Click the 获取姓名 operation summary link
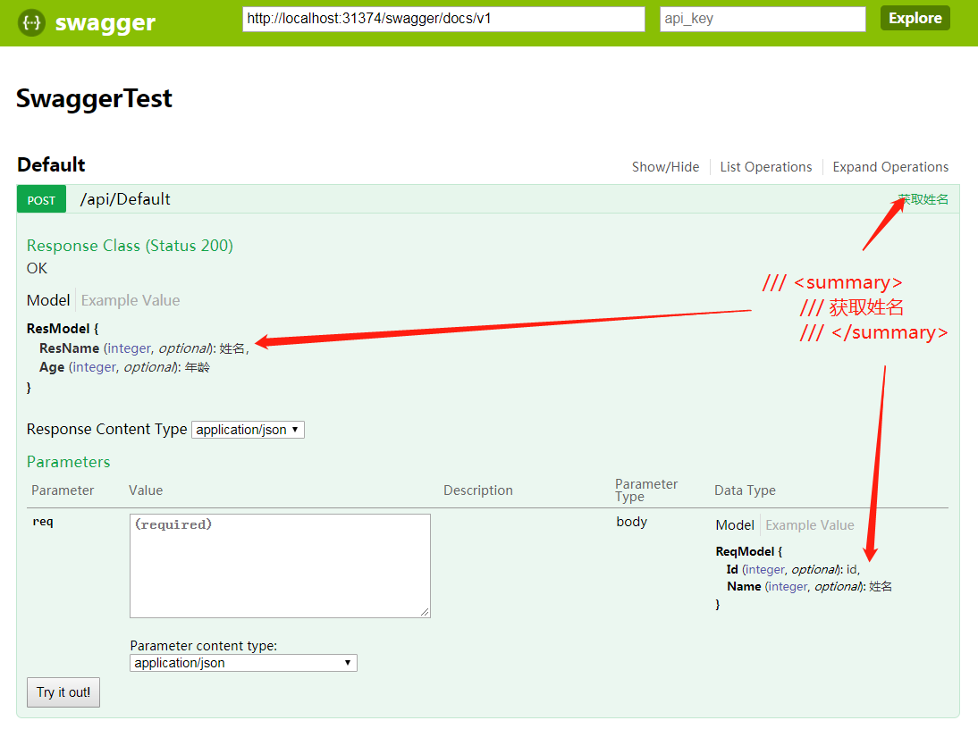This screenshot has width=978, height=729. click(x=923, y=199)
